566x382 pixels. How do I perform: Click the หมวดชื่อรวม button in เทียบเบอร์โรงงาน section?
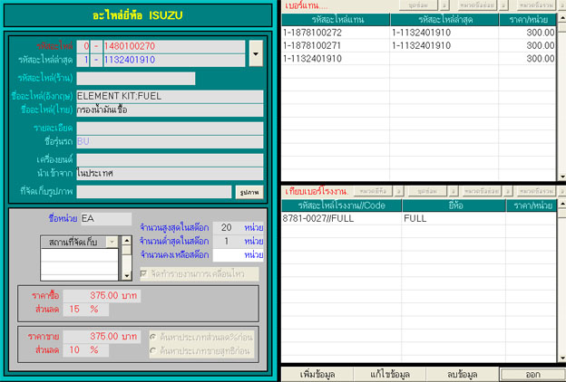coord(536,191)
